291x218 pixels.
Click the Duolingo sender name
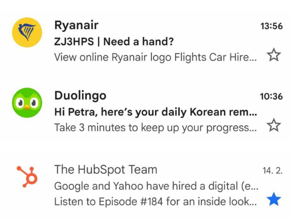point(80,95)
